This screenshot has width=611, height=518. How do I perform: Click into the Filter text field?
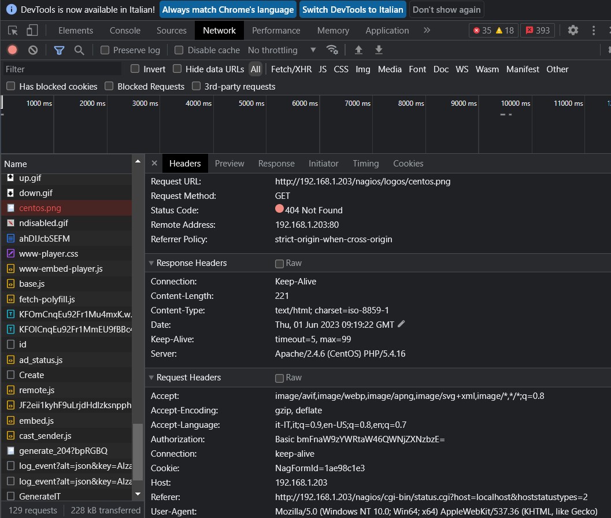pyautogui.click(x=61, y=69)
